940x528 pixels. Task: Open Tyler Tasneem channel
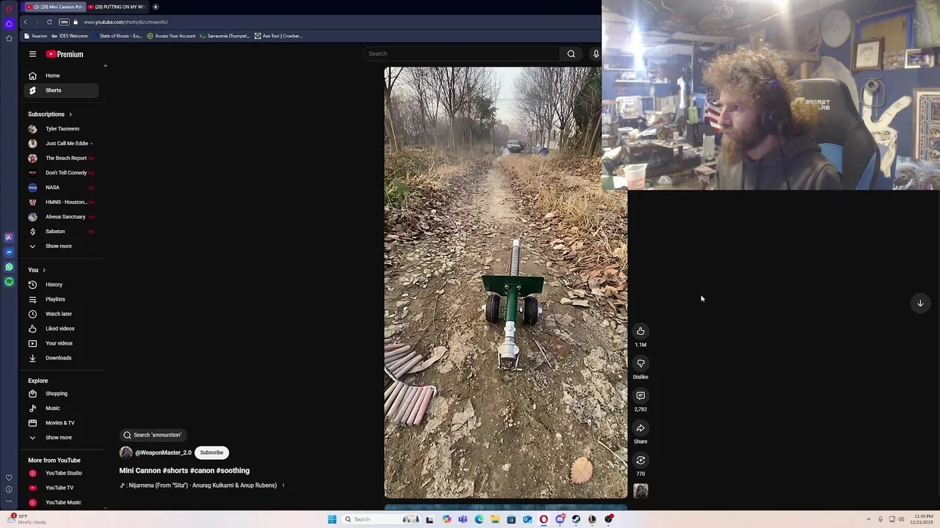point(62,129)
